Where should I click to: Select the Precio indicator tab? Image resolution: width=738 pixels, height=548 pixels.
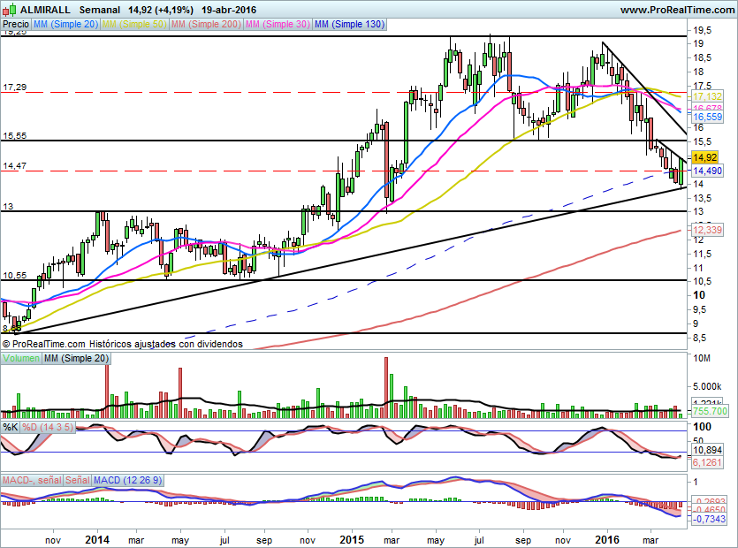tap(16, 24)
